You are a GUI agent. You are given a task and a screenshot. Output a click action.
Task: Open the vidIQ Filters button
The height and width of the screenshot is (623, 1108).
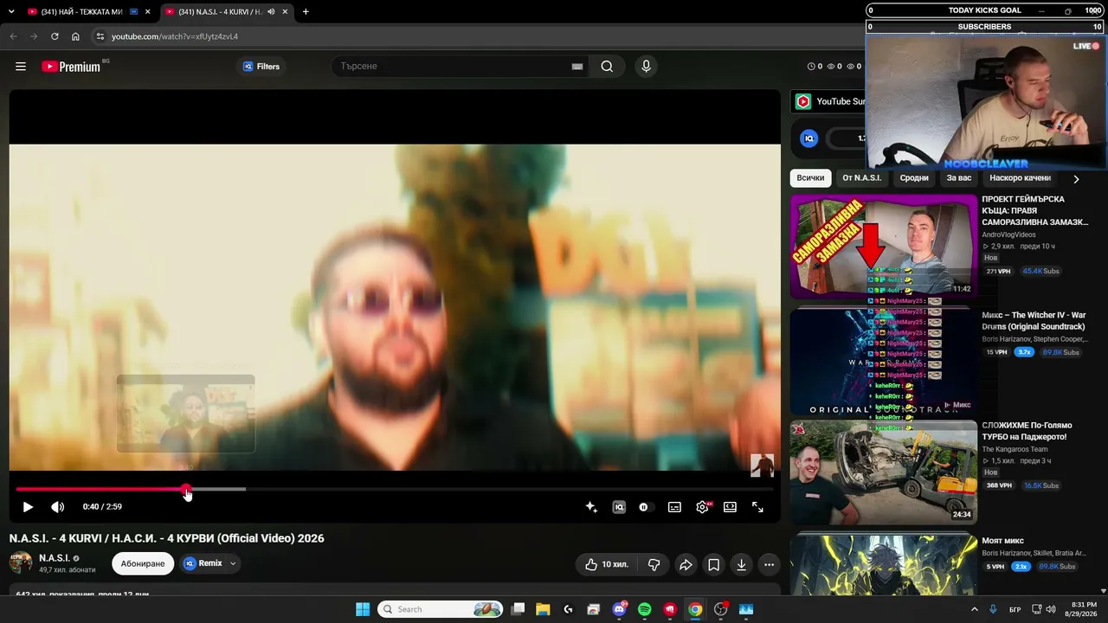[x=261, y=67]
